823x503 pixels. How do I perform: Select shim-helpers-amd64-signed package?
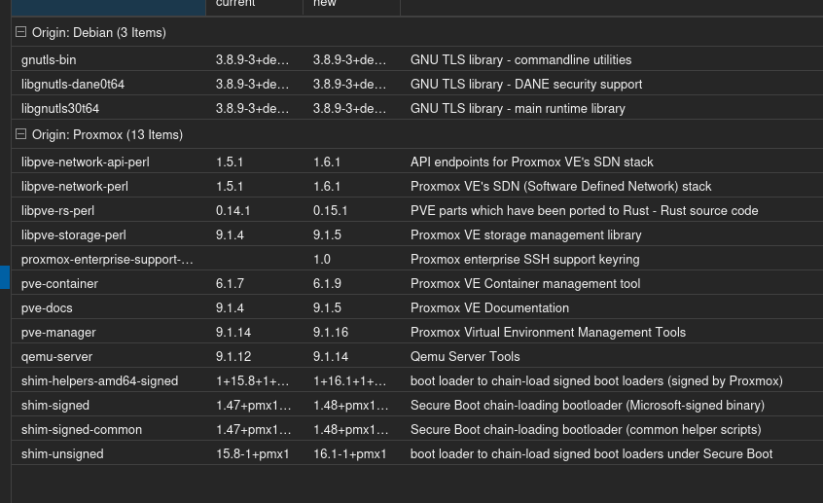point(417,380)
